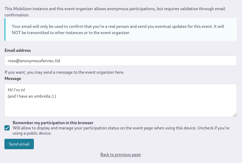Screen dimensions: 242x163
Task: Click the email privacy notice box
Action: pyautogui.click(x=121, y=29)
